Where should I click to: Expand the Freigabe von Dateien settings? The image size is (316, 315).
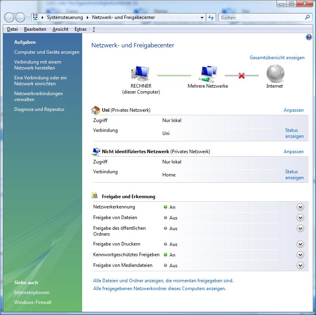pos(300,218)
